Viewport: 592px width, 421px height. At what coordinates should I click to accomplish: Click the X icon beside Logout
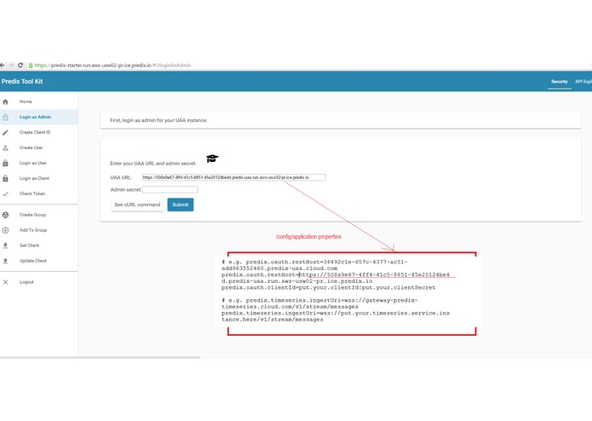click(x=5, y=282)
